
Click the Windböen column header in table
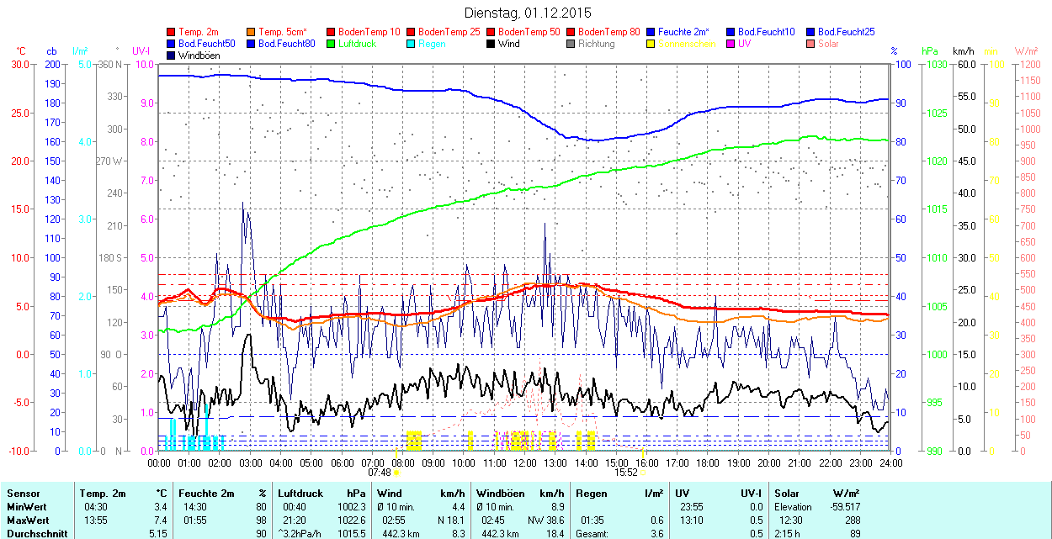point(502,493)
